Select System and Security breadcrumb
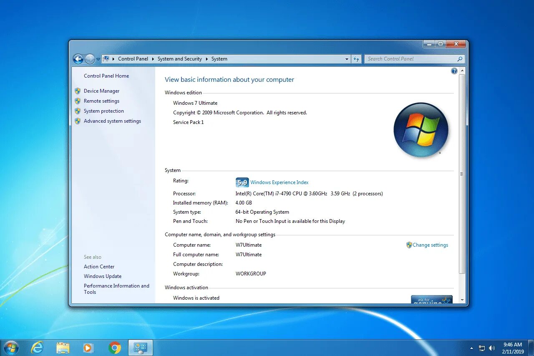This screenshot has height=356, width=534. tap(180, 59)
